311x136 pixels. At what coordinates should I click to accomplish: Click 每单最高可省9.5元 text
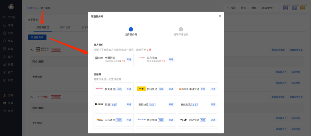(x=156, y=61)
